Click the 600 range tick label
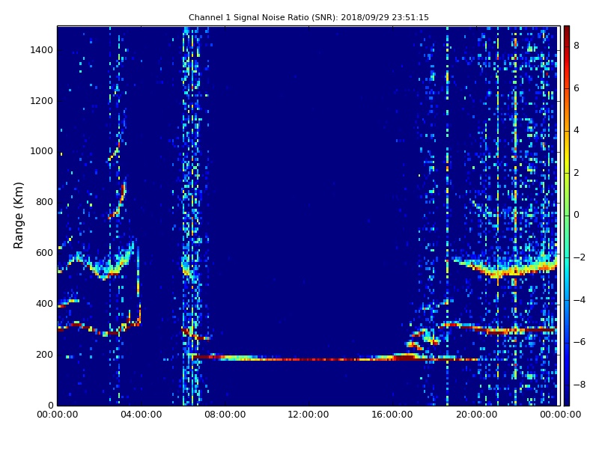599x449 pixels. click(44, 253)
